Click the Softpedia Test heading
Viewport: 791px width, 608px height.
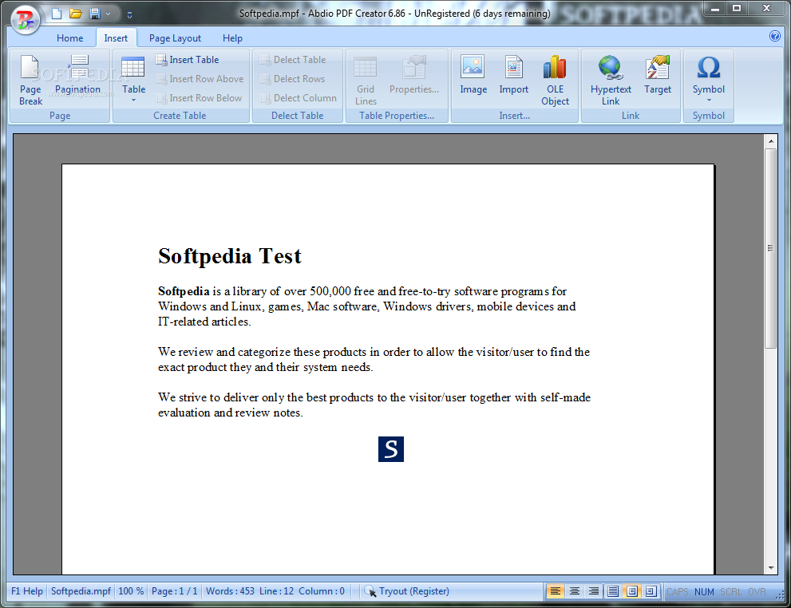[x=230, y=256]
